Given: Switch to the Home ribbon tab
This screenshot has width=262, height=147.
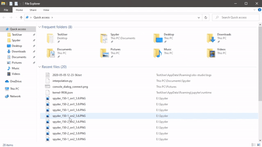Looking at the screenshot, I should [19, 10].
